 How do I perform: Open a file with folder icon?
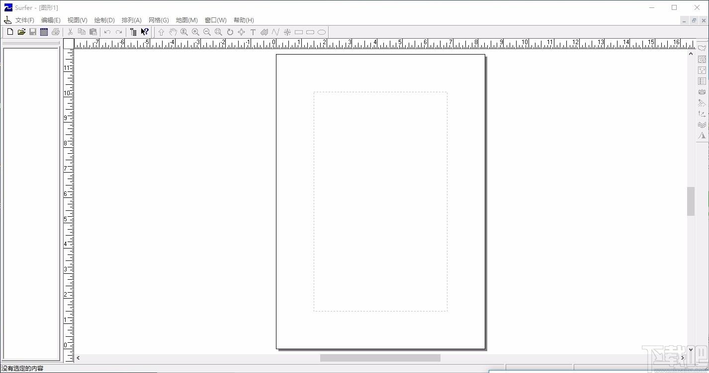[x=21, y=32]
